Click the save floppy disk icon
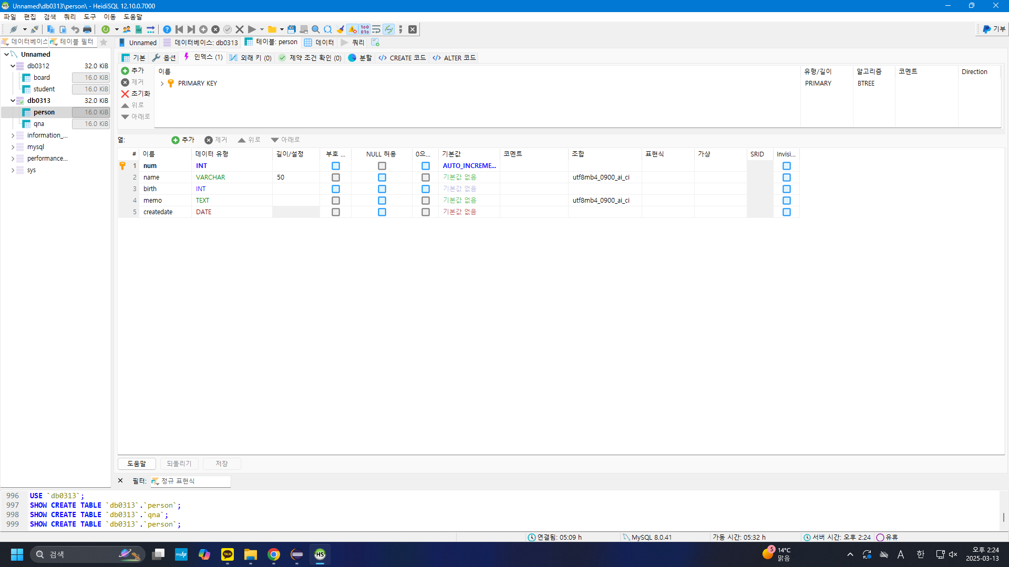 (x=291, y=29)
